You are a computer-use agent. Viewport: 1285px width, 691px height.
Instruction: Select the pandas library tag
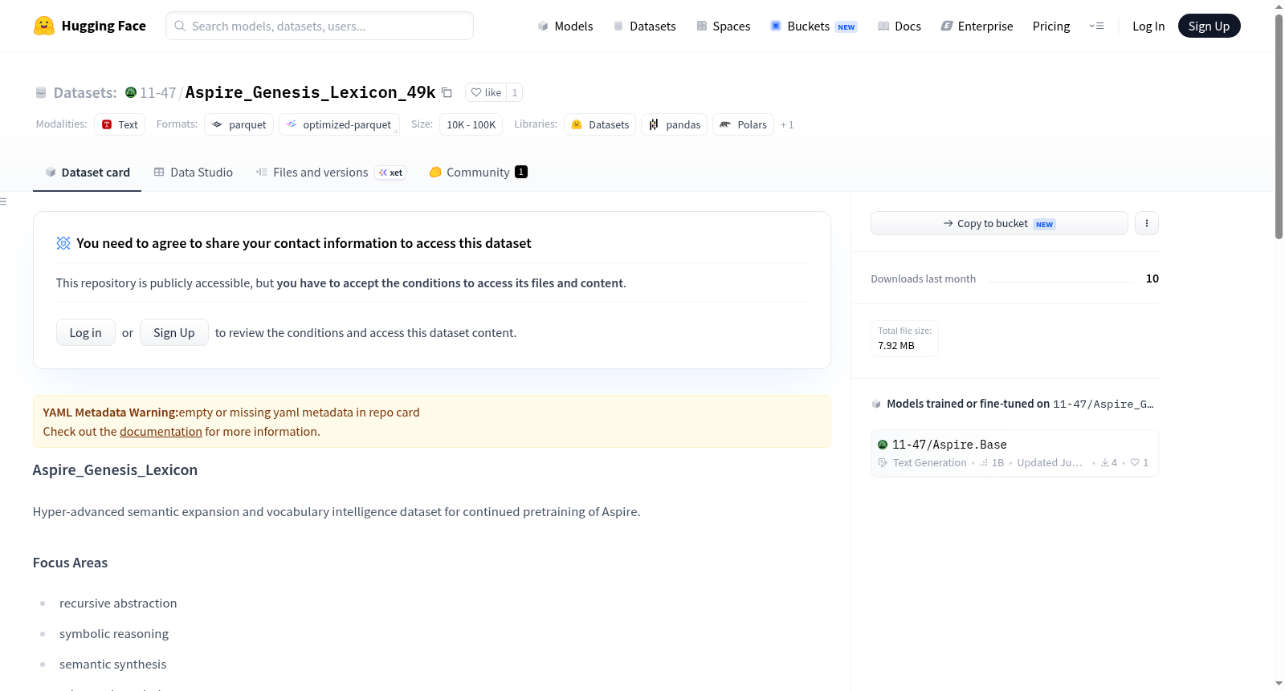pyautogui.click(x=675, y=124)
